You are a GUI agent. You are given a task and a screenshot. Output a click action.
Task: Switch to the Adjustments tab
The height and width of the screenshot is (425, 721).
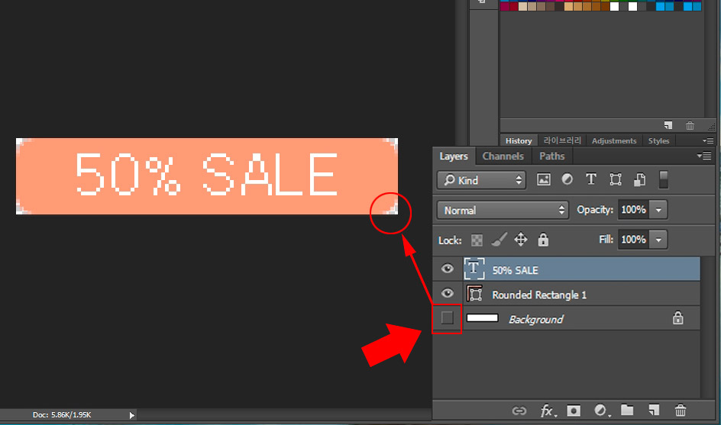pos(614,140)
